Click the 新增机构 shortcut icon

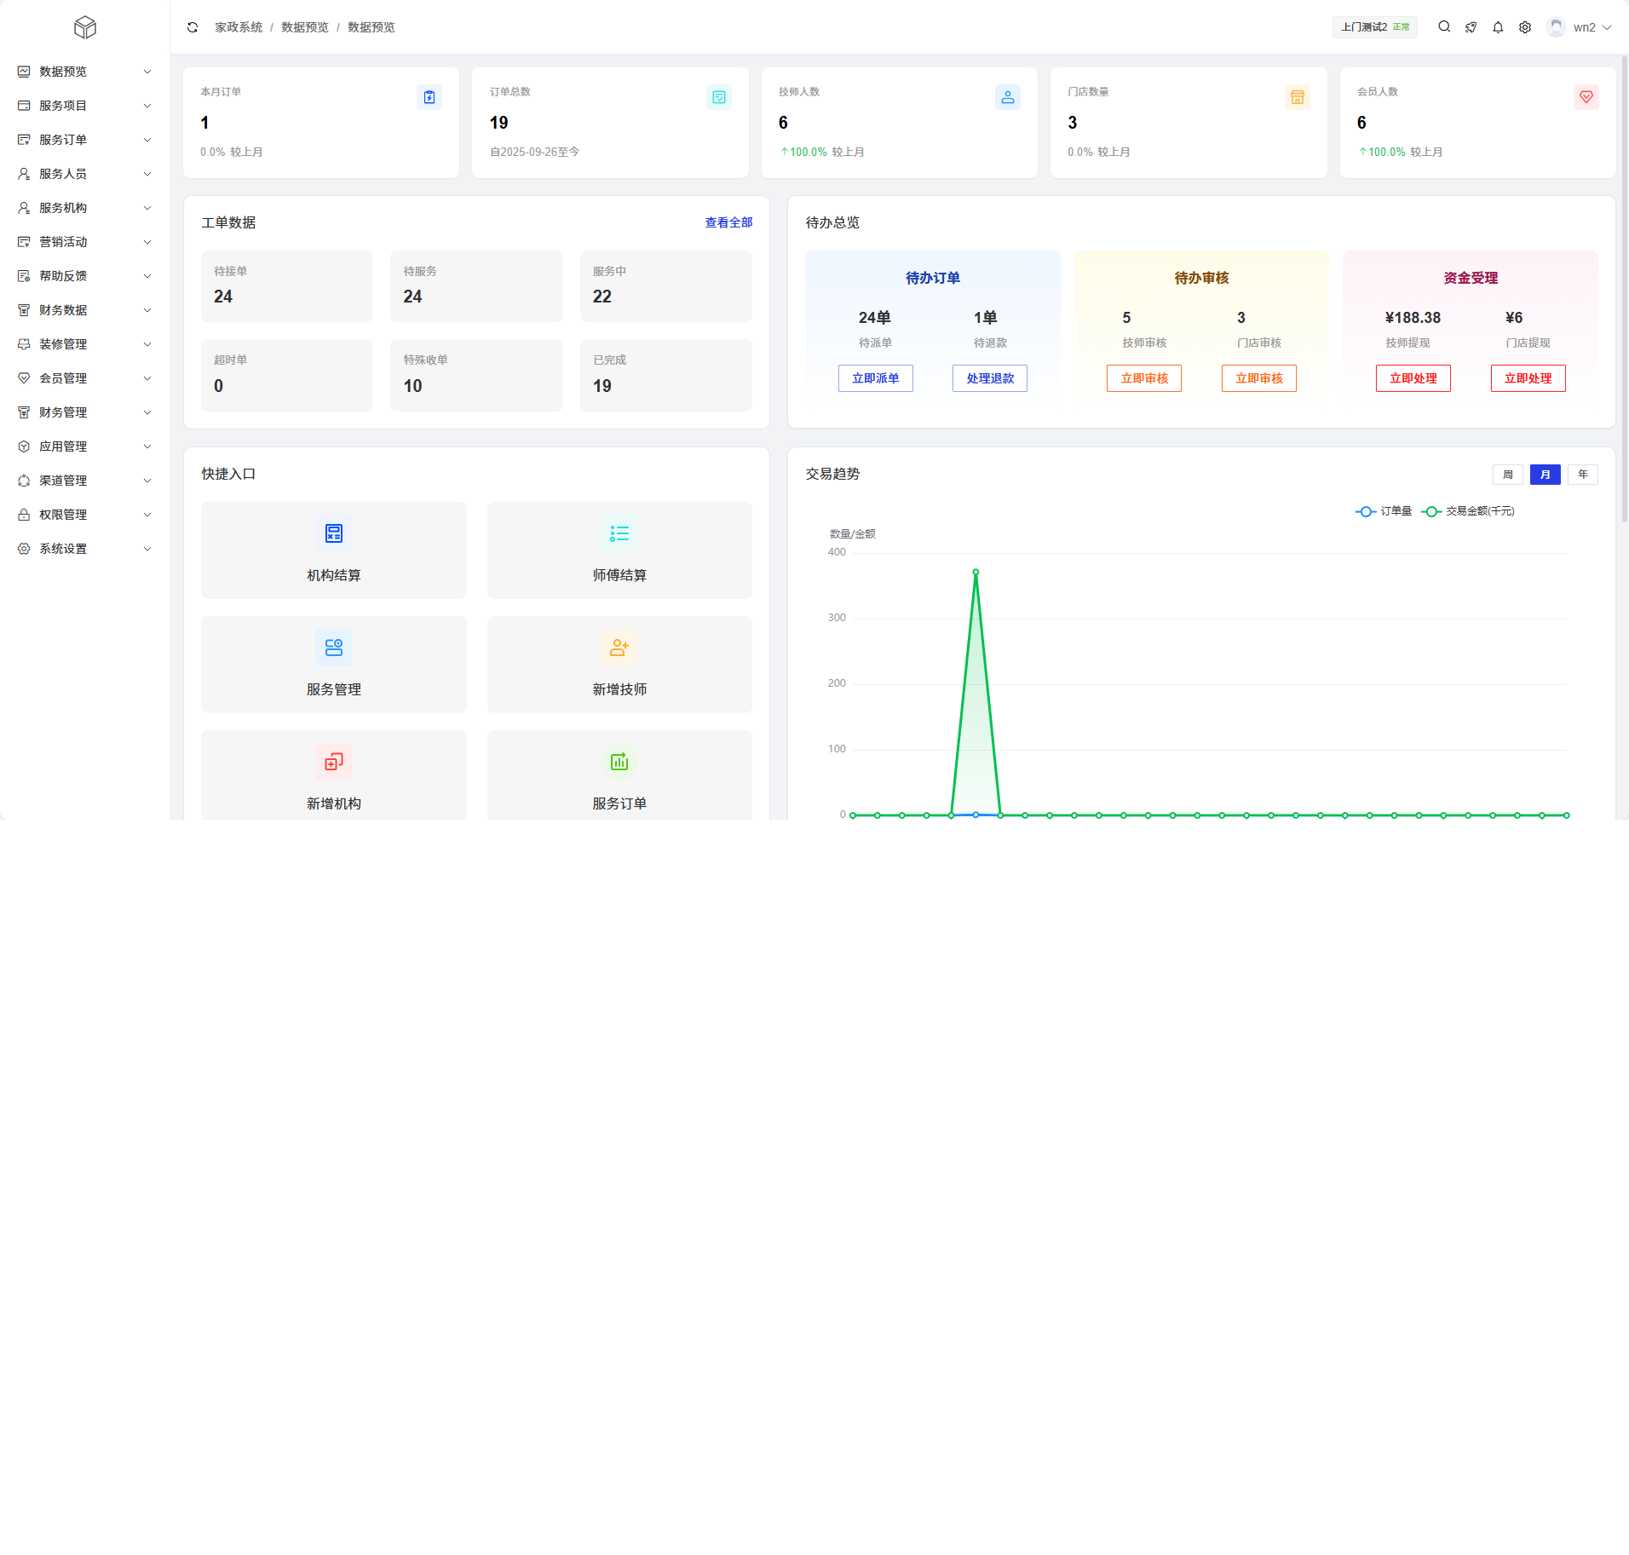(334, 762)
